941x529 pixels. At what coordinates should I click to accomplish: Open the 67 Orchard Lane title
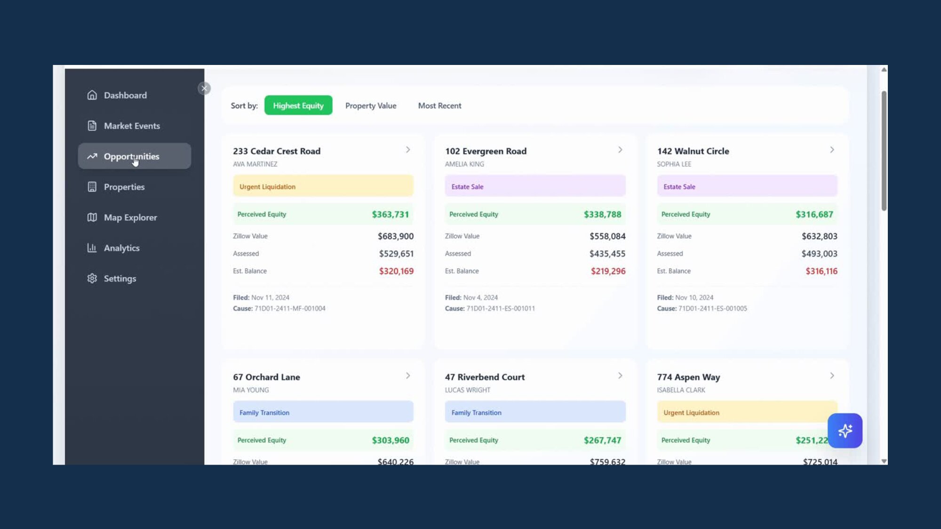click(x=266, y=377)
